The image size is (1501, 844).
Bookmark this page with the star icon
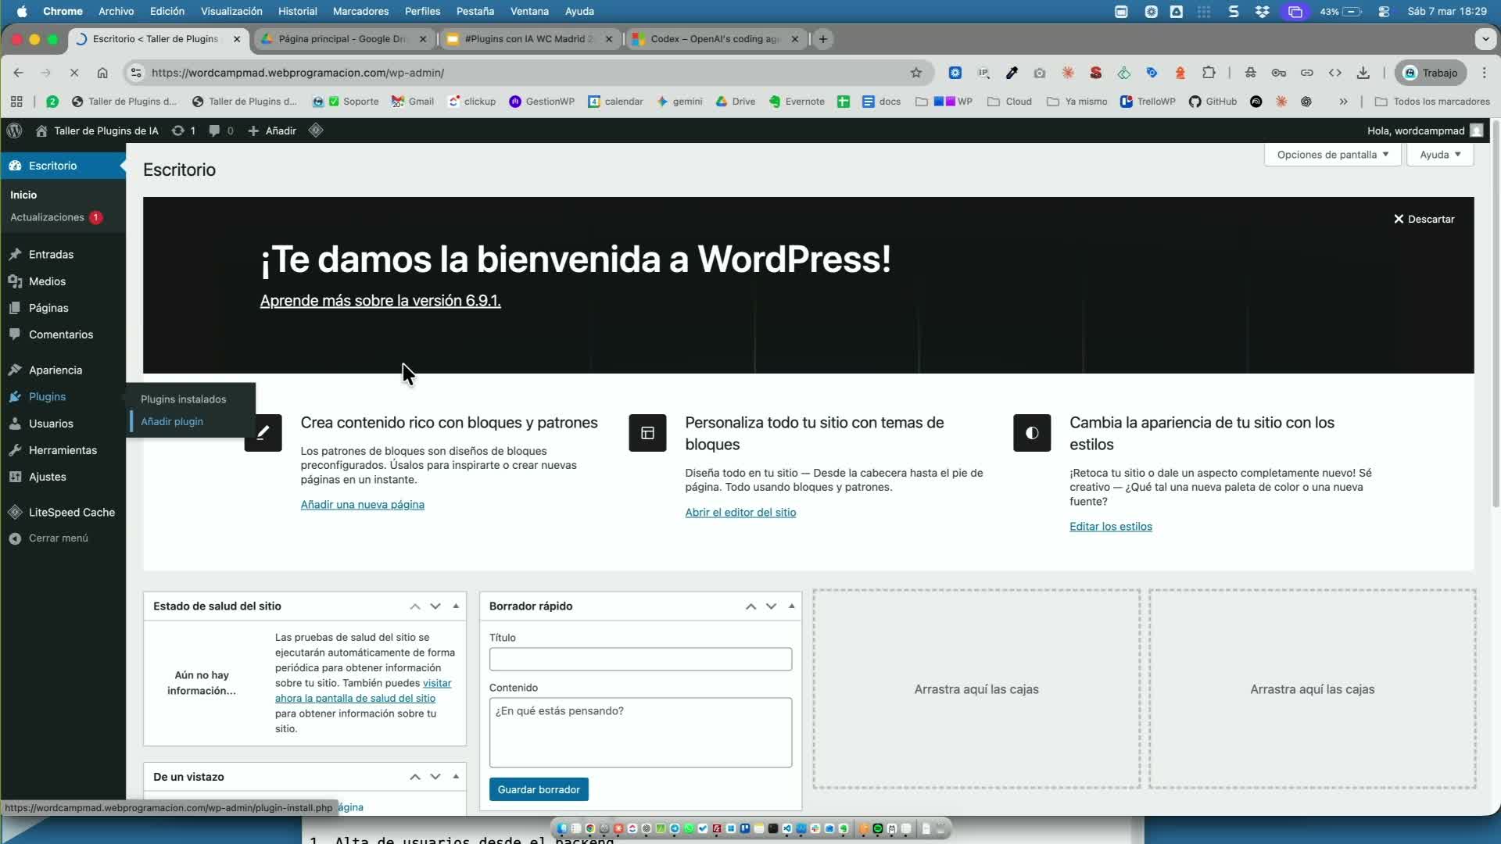[x=916, y=73]
